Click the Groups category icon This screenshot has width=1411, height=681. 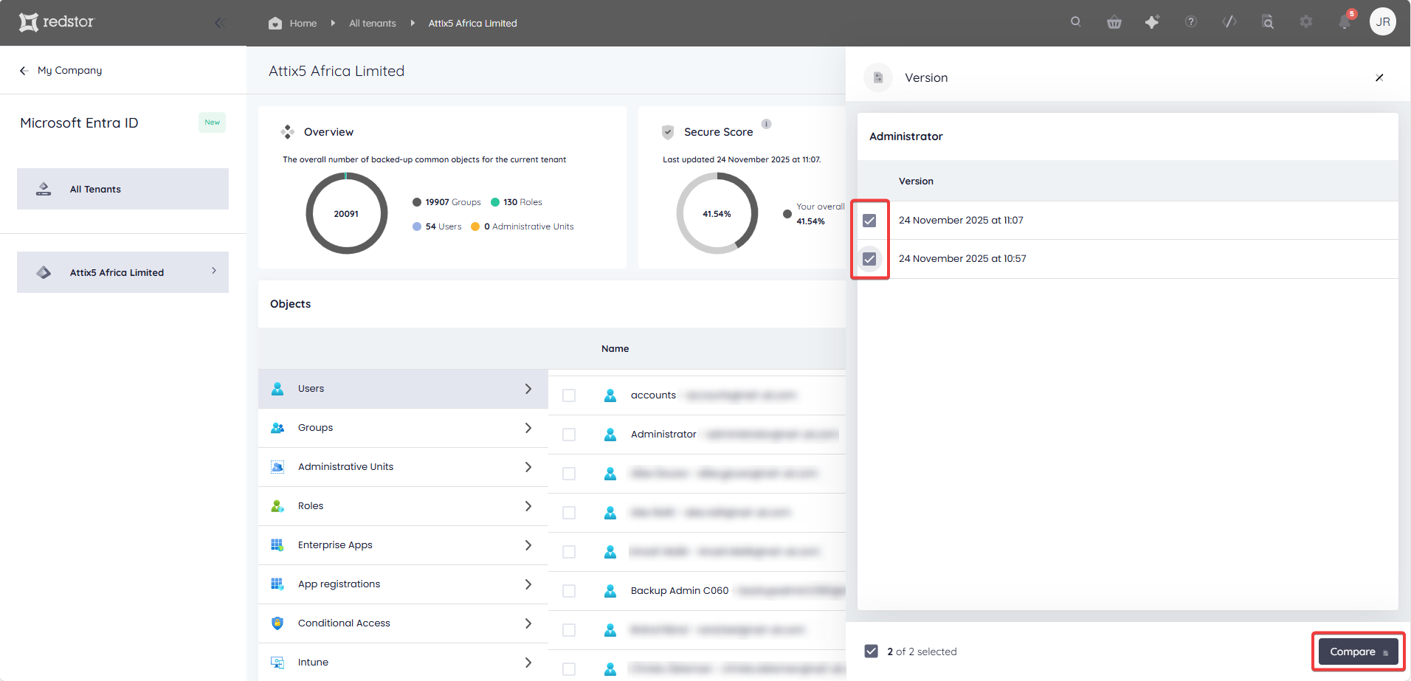(x=277, y=428)
